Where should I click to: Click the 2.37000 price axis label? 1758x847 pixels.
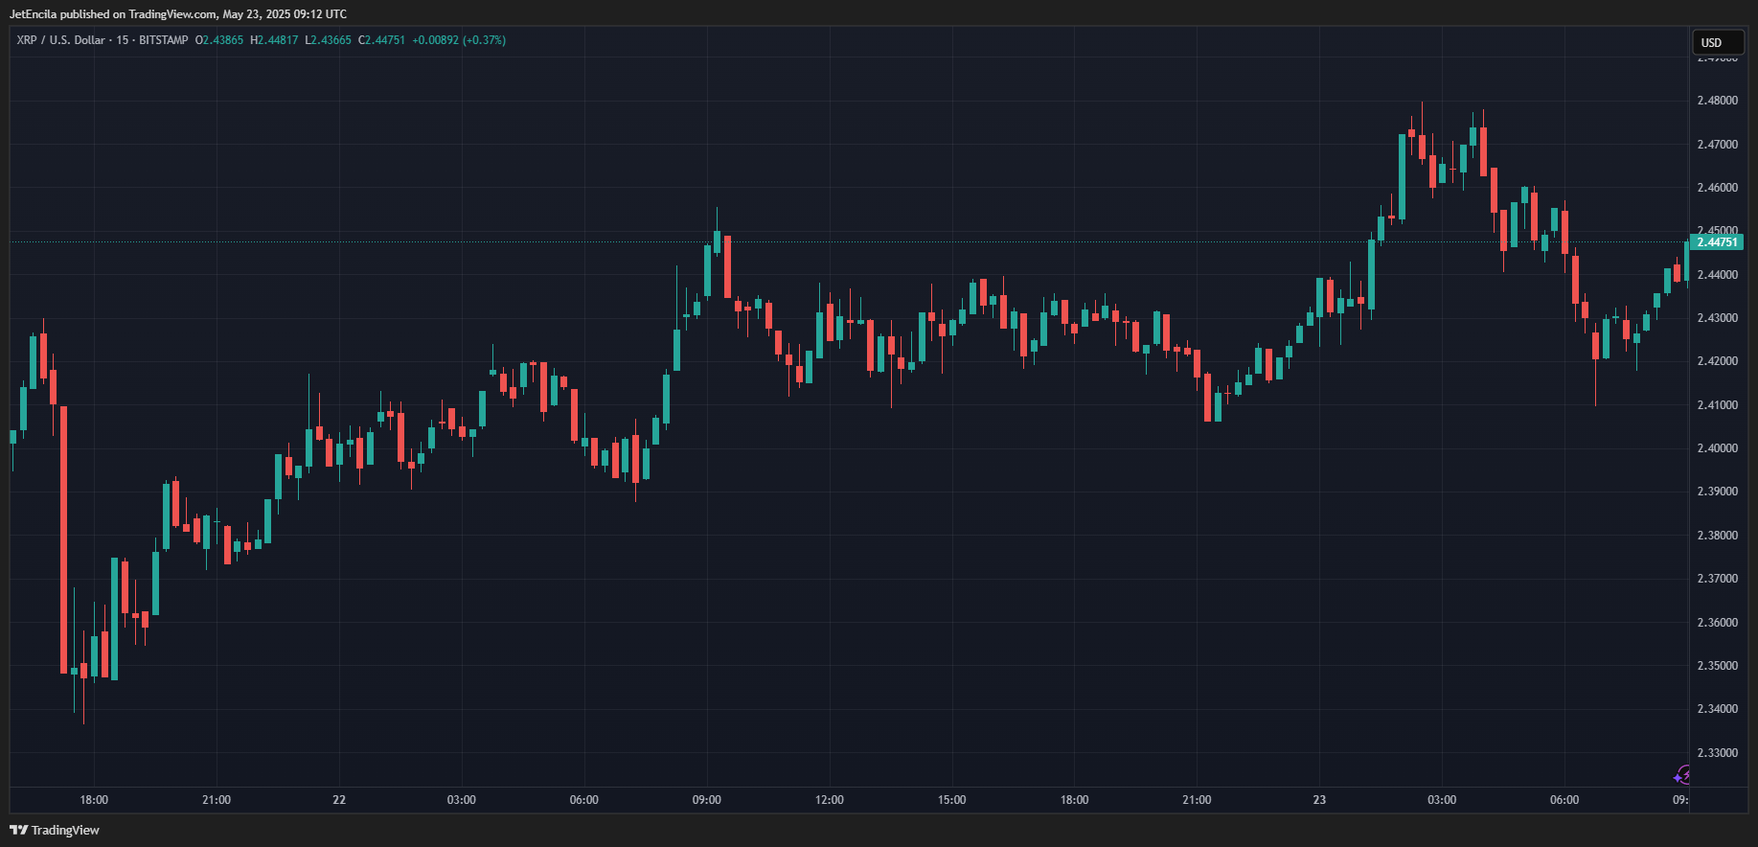(1717, 579)
